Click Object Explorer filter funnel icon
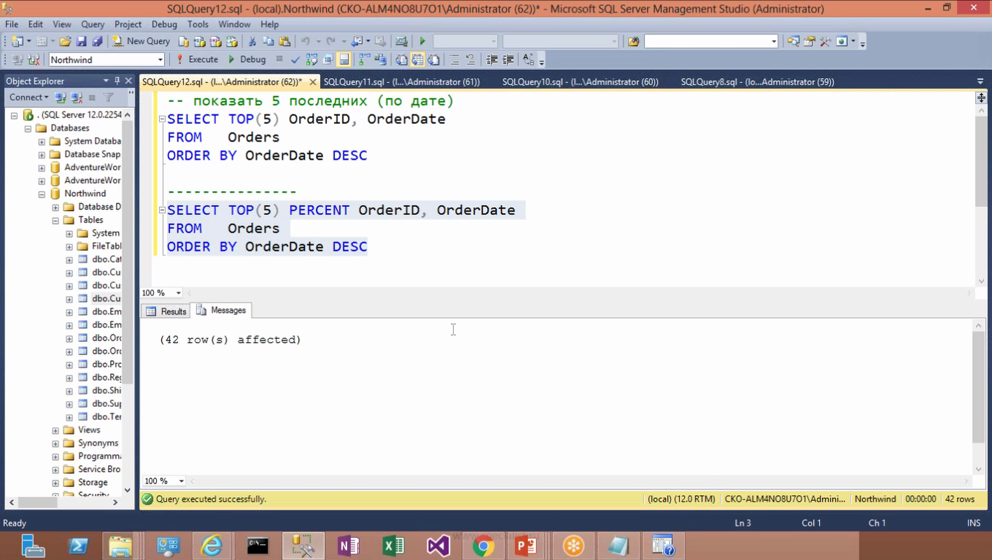Screen dimensions: 992x560 pos(109,97)
